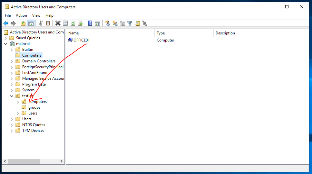Select the root Active Directory Users node
The height and width of the screenshot is (174, 312).
[37, 32]
